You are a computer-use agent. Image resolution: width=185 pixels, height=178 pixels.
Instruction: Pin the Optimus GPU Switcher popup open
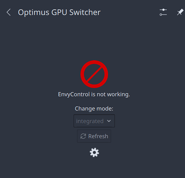click(180, 12)
